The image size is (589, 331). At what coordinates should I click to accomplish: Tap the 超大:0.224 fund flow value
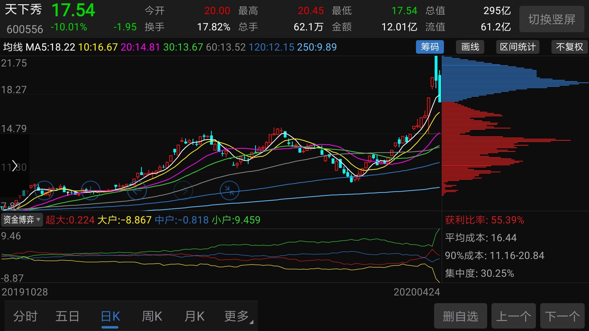click(x=70, y=220)
